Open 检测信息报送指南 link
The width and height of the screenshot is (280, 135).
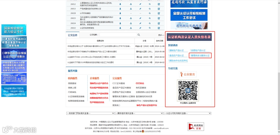[76, 101]
